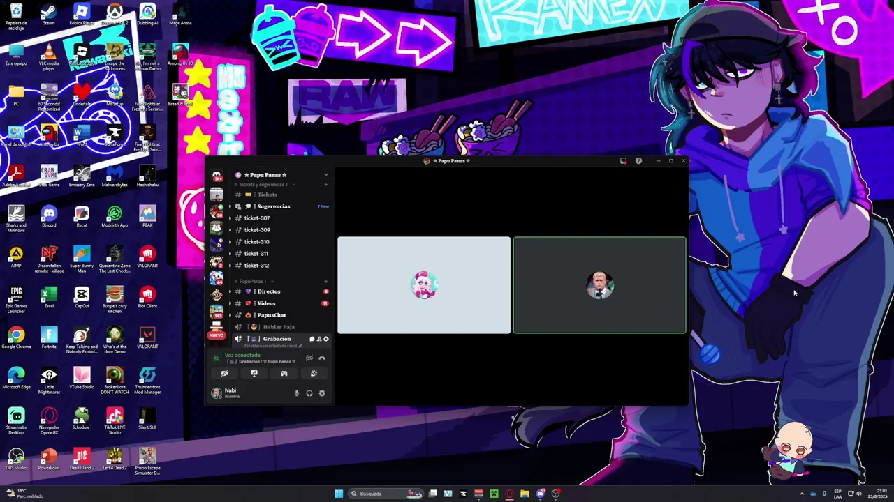
Task: Open Papu Panas server dropdown menu
Action: (325, 175)
